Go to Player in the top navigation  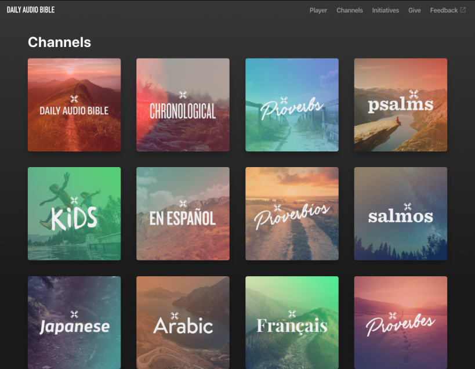[318, 10]
